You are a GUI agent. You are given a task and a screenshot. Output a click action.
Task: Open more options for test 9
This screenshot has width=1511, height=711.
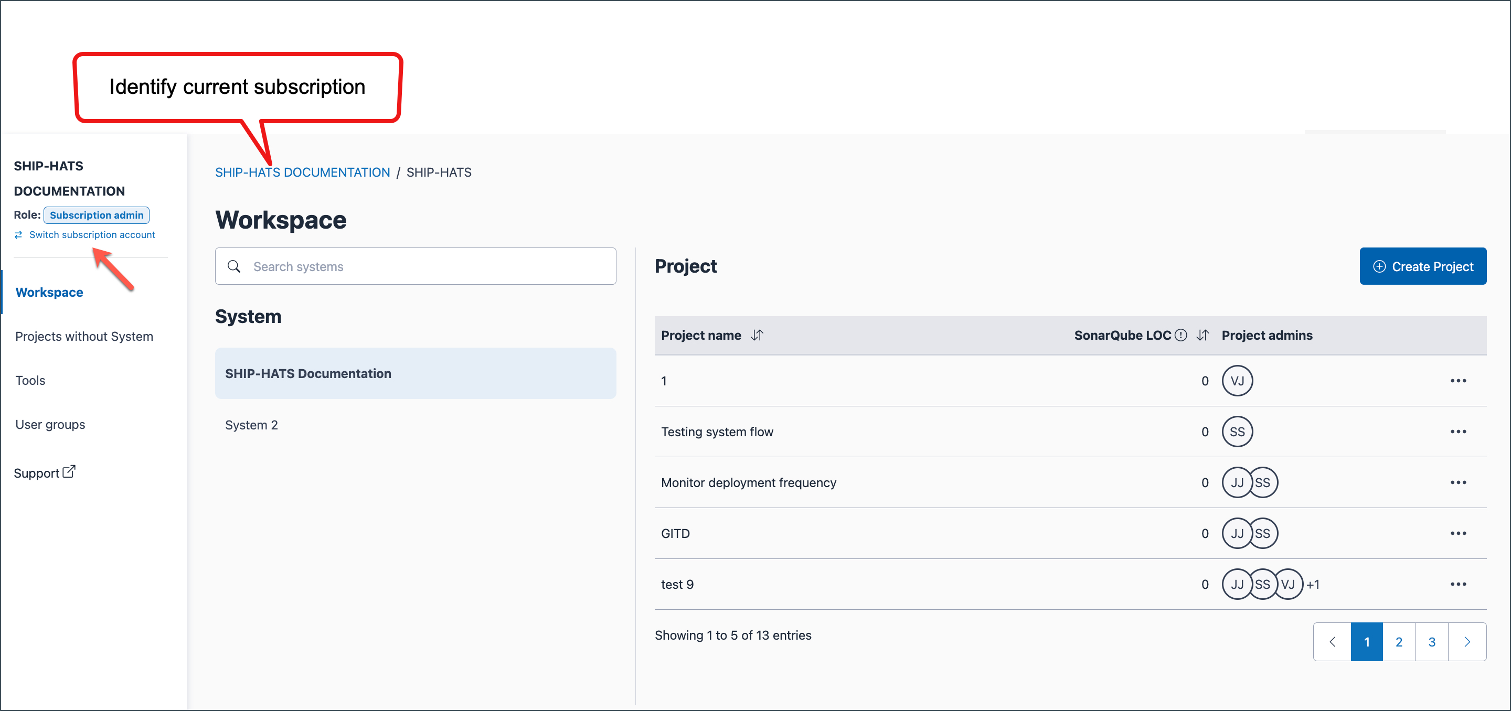[x=1458, y=585]
